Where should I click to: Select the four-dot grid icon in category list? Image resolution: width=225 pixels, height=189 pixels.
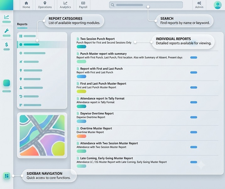pos(21,36)
